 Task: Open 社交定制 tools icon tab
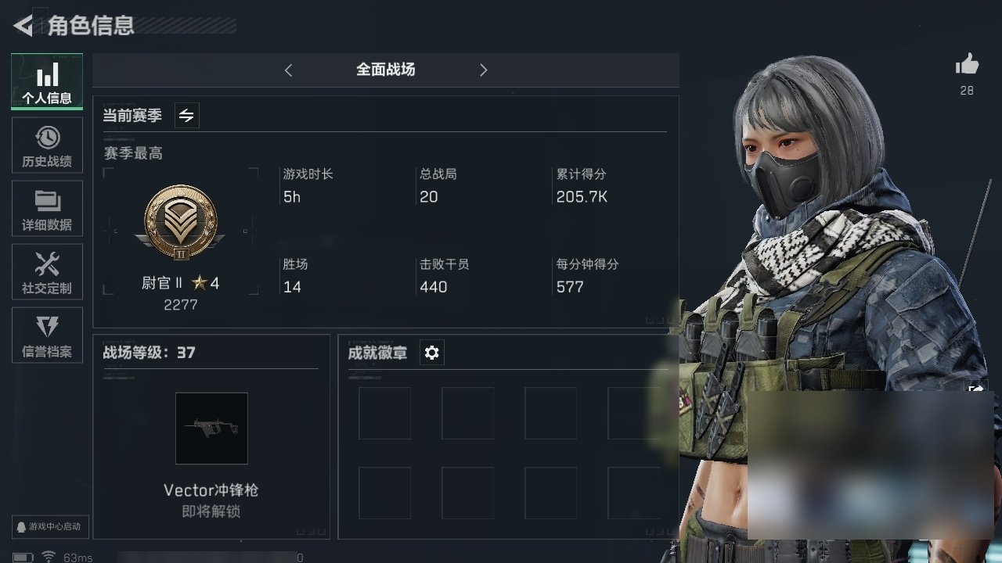(47, 272)
